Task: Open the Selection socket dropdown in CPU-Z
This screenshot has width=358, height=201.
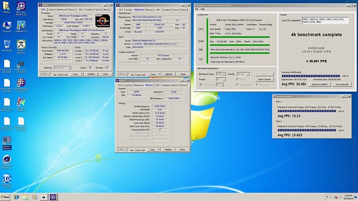Action: (62, 68)
